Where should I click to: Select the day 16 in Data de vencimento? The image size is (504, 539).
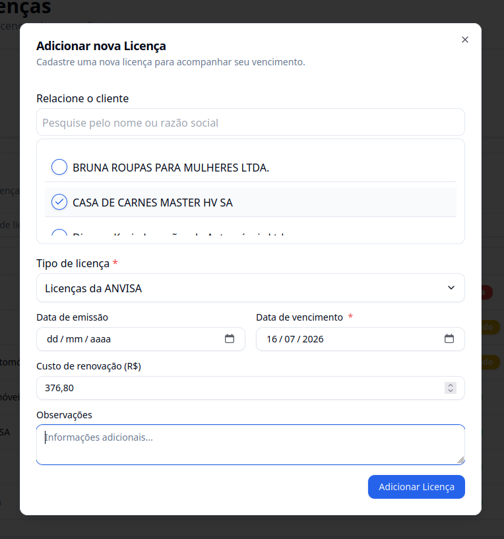[x=272, y=339]
